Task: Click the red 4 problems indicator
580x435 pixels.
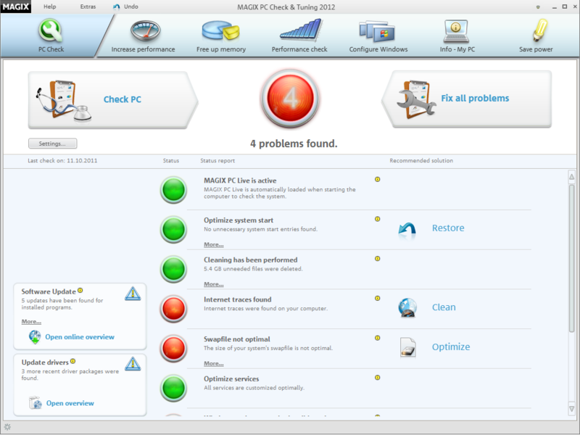Action: click(290, 99)
